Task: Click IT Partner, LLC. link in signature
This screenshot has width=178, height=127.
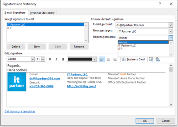Action: pos(78,75)
